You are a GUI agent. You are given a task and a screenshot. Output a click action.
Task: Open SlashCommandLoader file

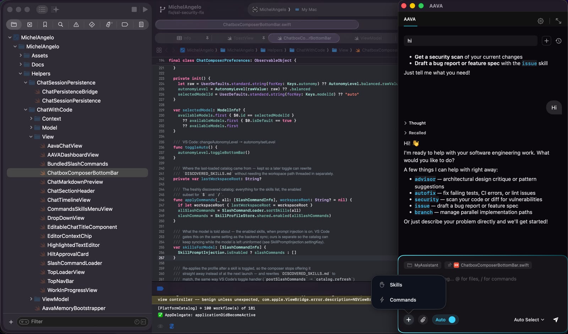tap(75, 263)
